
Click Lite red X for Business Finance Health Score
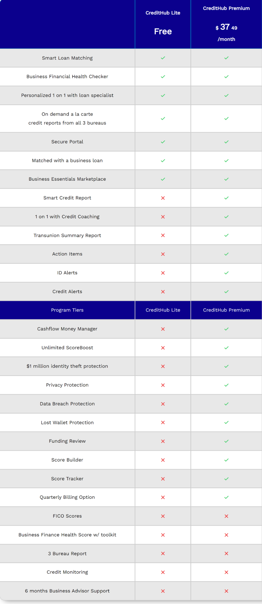(x=163, y=535)
